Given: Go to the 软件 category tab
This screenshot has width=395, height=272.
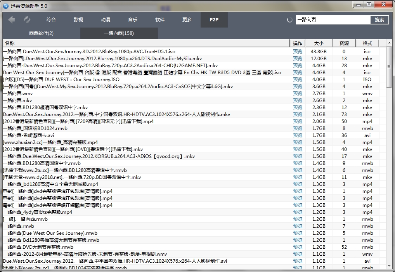Looking at the screenshot, I should click(x=160, y=20).
